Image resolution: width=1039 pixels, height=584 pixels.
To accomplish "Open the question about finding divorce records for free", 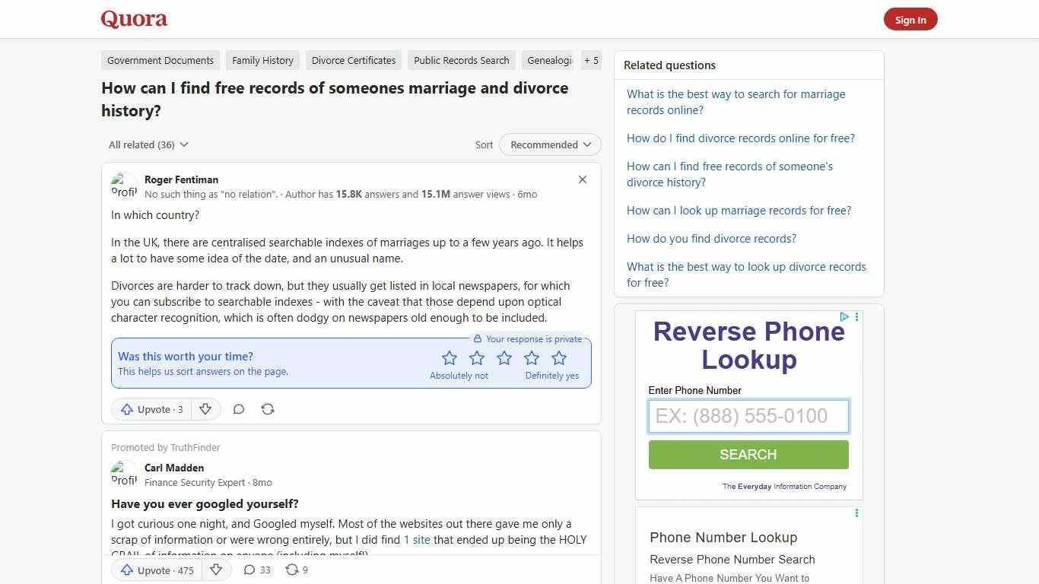I will coord(740,138).
